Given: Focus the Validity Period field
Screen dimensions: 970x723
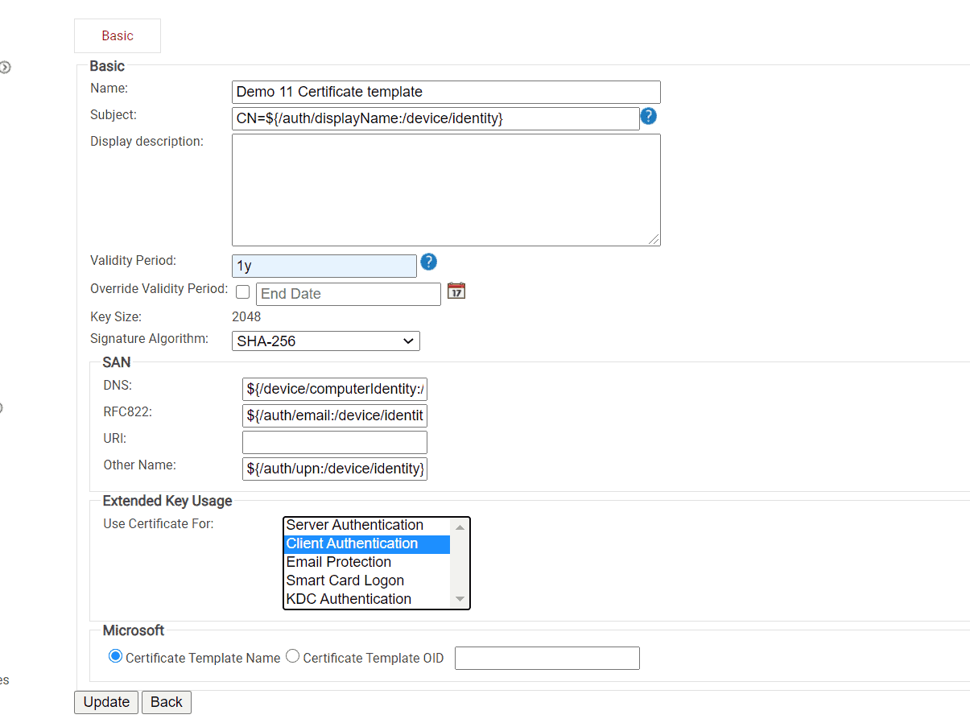Looking at the screenshot, I should coord(324,266).
